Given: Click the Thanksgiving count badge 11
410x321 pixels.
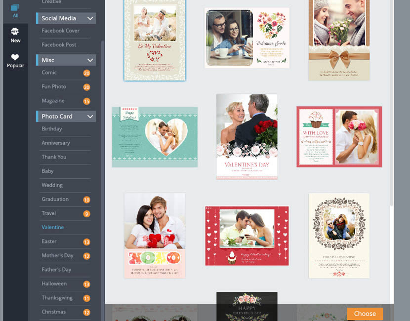Looking at the screenshot, I should pos(87,298).
